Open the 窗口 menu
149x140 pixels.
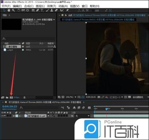[x=85, y=6]
